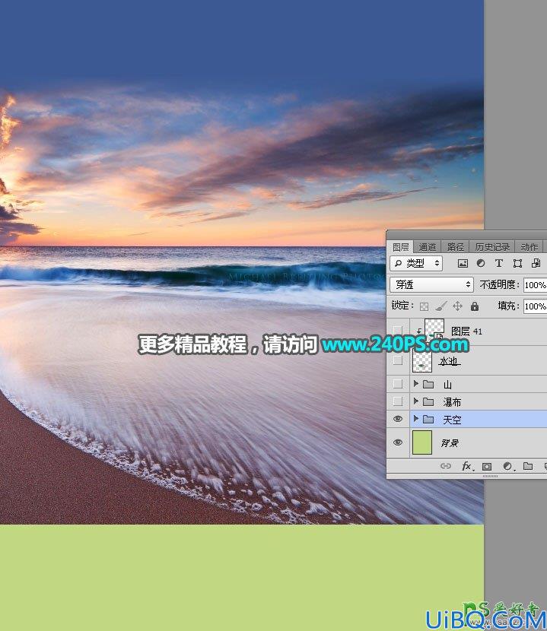Select the 图层 41 layer name
This screenshot has width=547, height=631.
[466, 331]
